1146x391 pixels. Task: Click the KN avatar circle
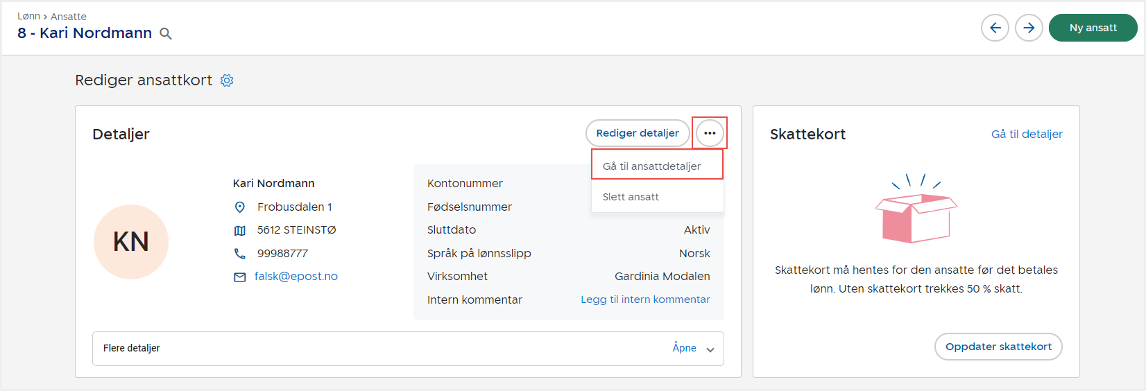click(131, 242)
